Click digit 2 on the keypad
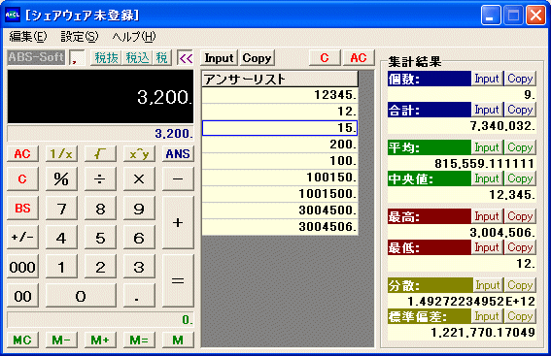Viewport: 551px width, 356px height. point(100,267)
